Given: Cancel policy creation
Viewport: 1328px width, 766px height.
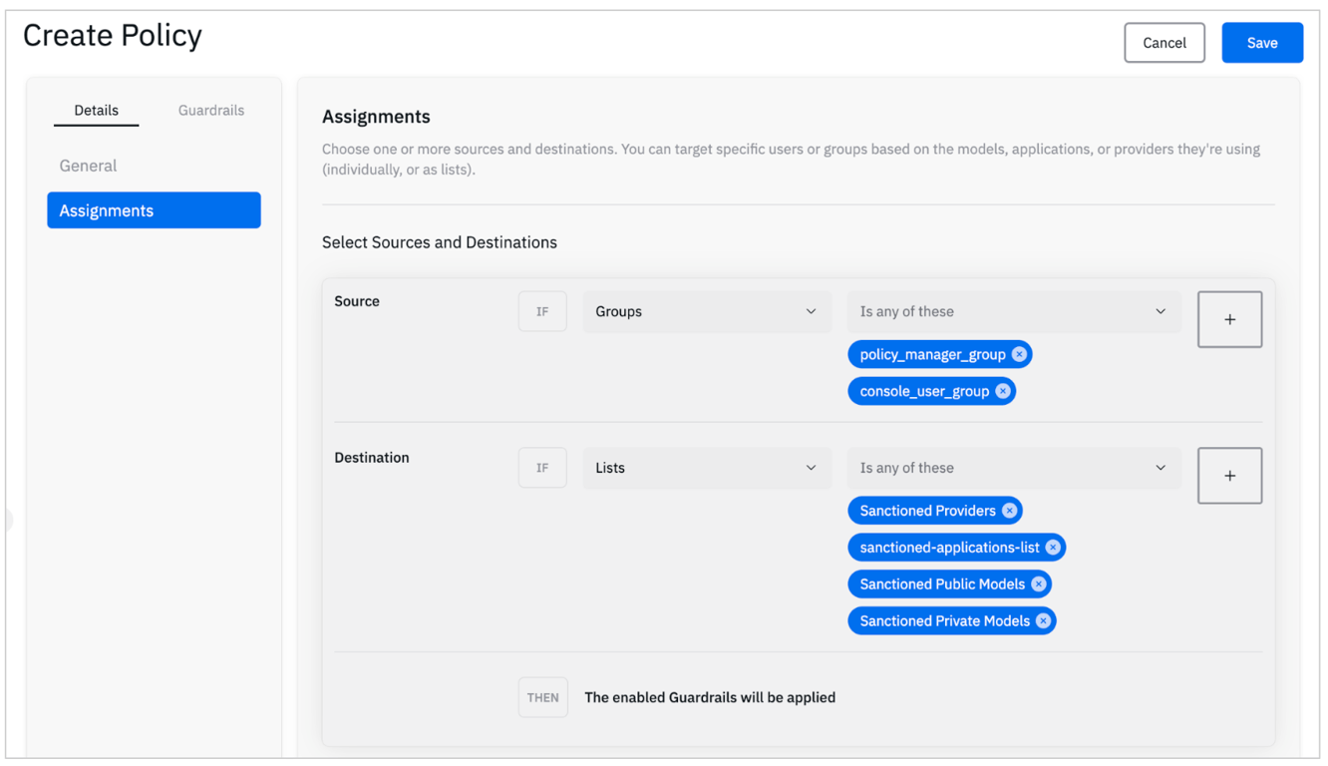Looking at the screenshot, I should [1163, 43].
